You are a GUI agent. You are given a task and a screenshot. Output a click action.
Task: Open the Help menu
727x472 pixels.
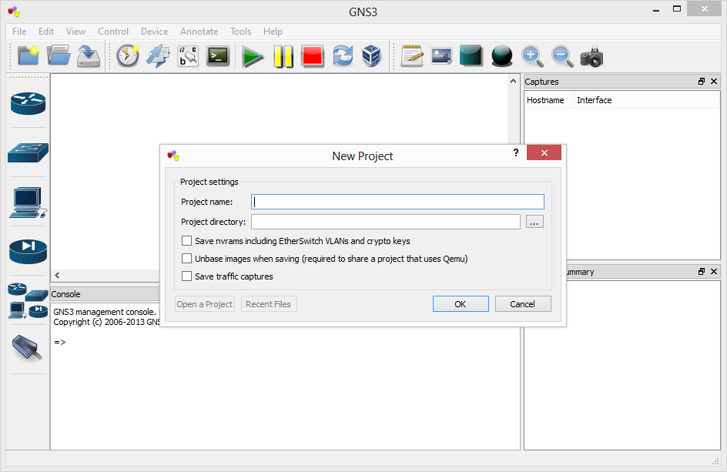pos(273,31)
